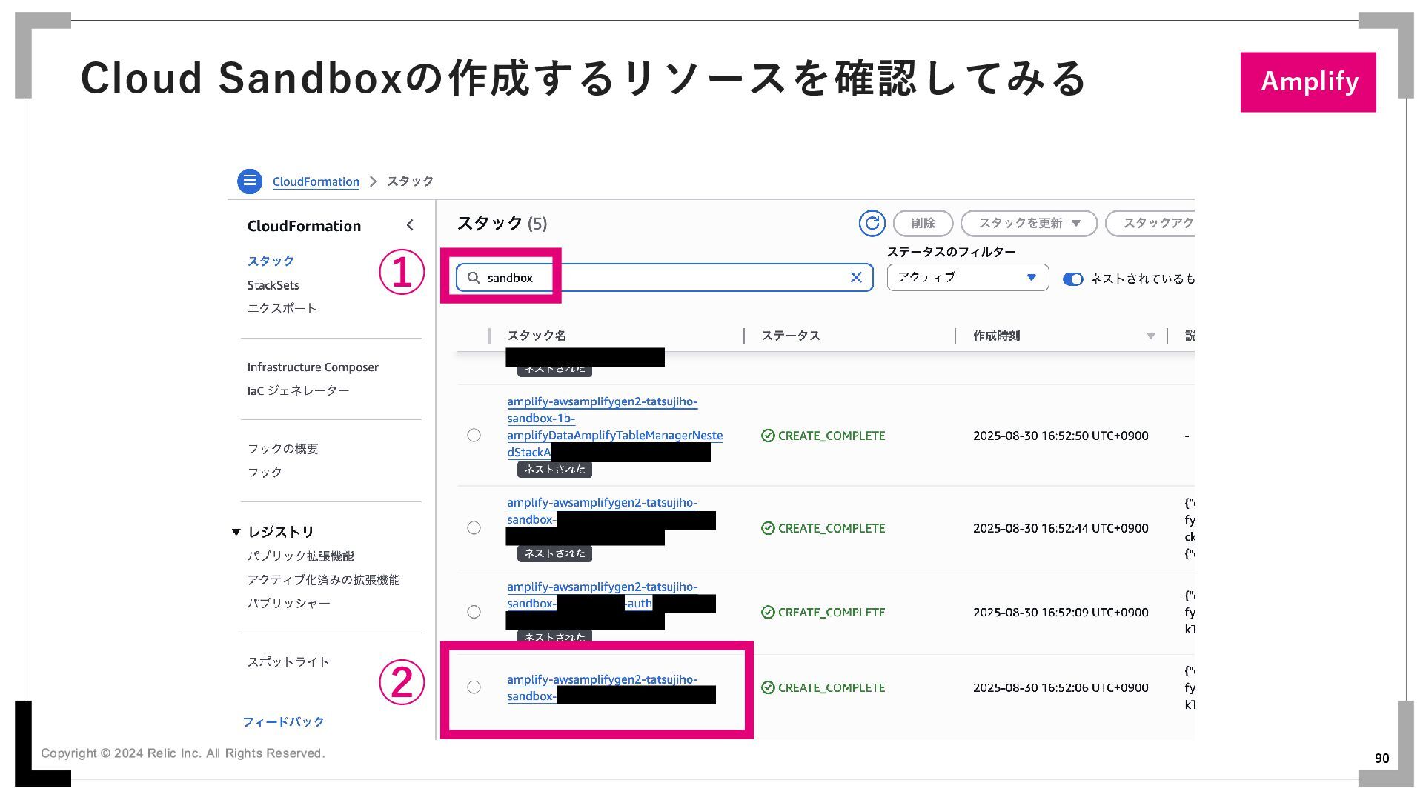Open アクティブ化済みの拡張機能 in sidebar
This screenshot has height=800, width=1423.
[323, 580]
